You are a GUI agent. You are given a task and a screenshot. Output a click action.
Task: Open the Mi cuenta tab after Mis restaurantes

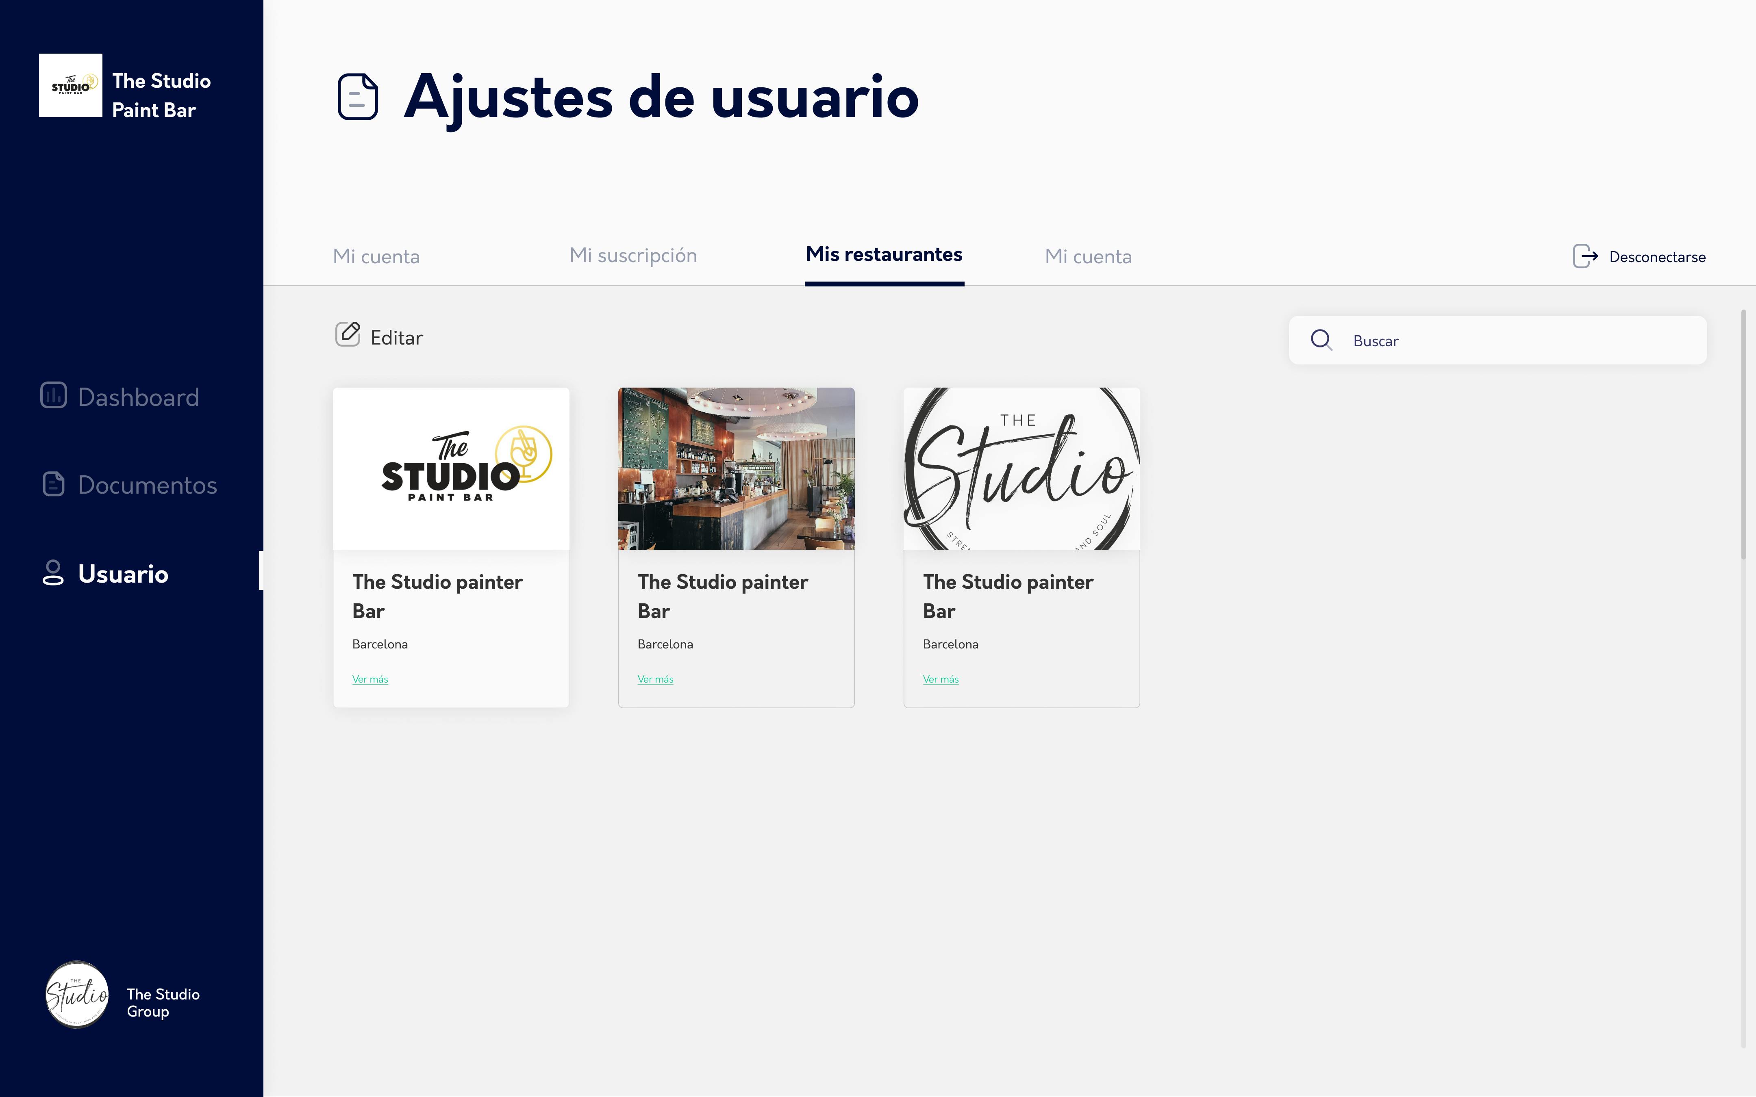(x=1088, y=256)
